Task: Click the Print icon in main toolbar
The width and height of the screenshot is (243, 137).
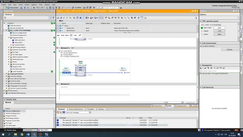Action: tap(21, 8)
